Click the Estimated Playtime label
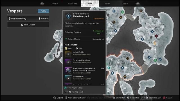Image resolution: width=180 pixels, height=101 pixels. 73,32
